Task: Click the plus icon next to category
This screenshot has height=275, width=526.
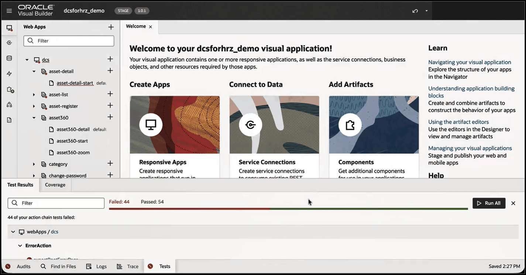Action: click(x=110, y=164)
